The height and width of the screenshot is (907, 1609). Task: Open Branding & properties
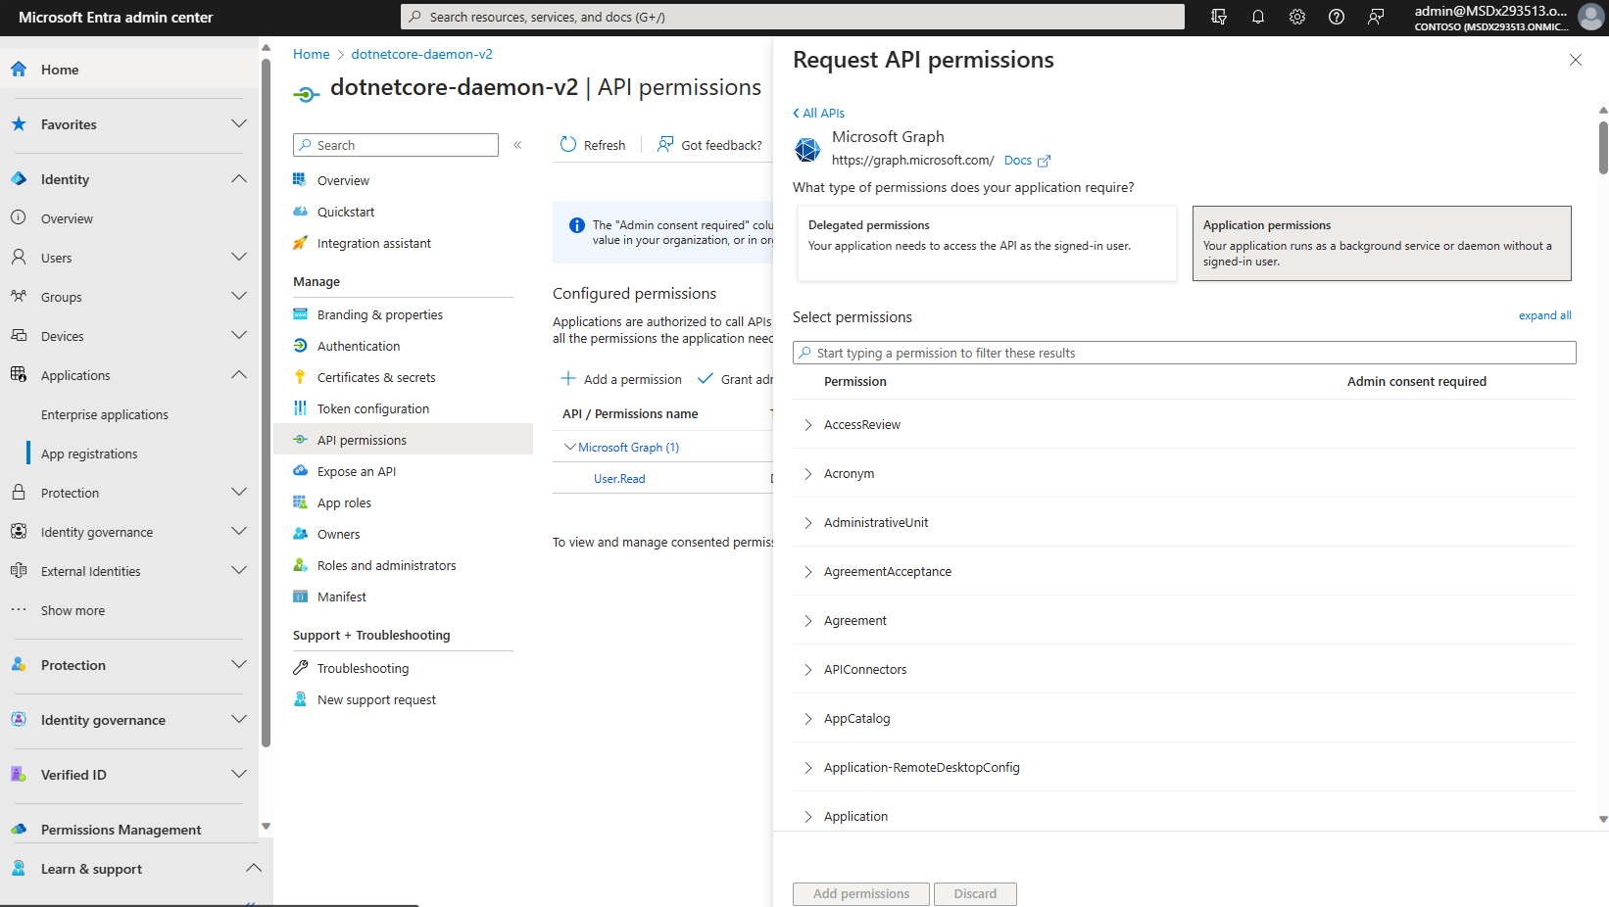[x=380, y=314]
